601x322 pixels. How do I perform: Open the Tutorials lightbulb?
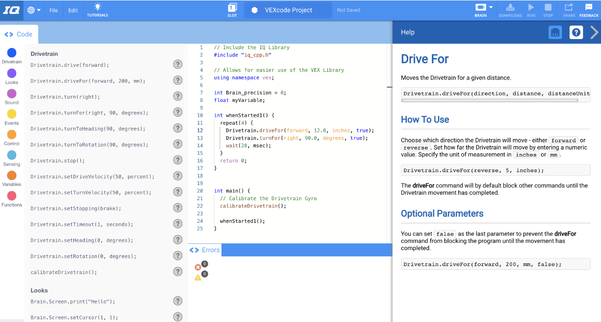click(x=98, y=10)
